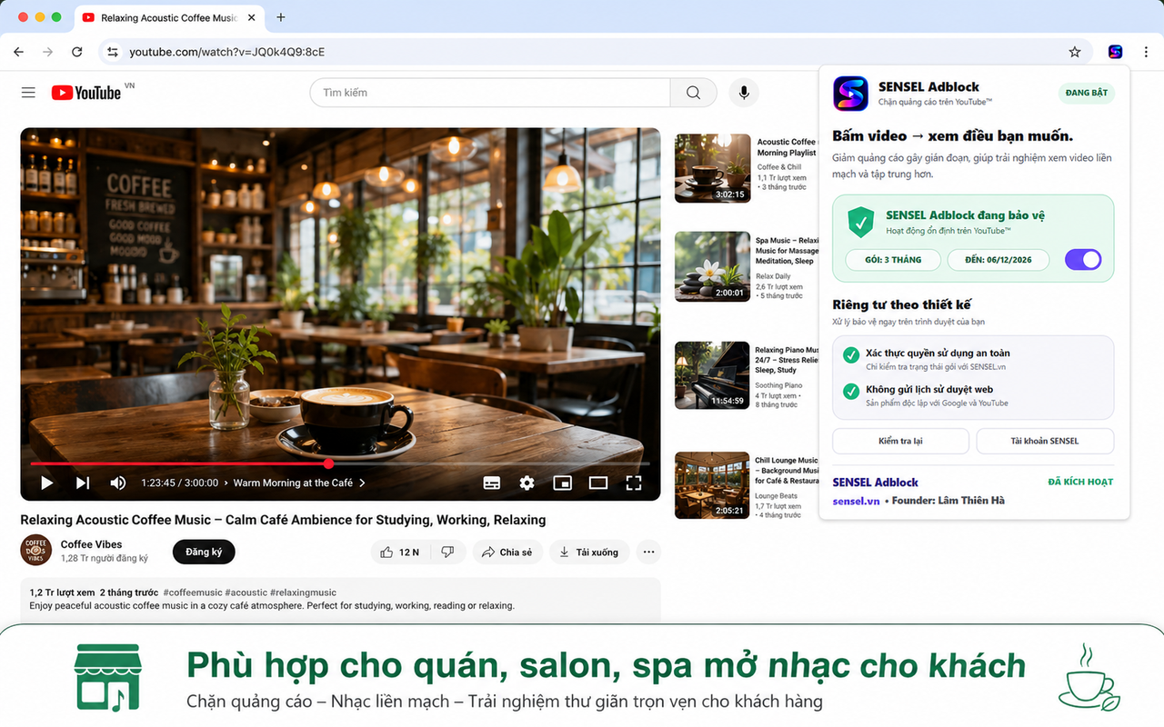Expand chapter Warm Morning at the Café

pyautogui.click(x=299, y=483)
